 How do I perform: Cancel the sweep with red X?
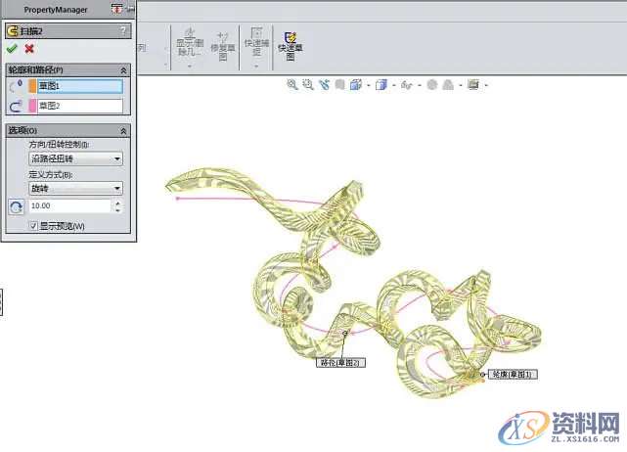point(29,49)
